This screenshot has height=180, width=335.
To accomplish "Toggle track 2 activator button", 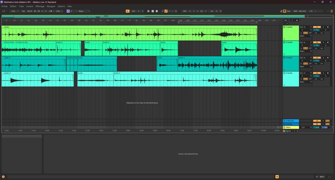I will point(317,42).
